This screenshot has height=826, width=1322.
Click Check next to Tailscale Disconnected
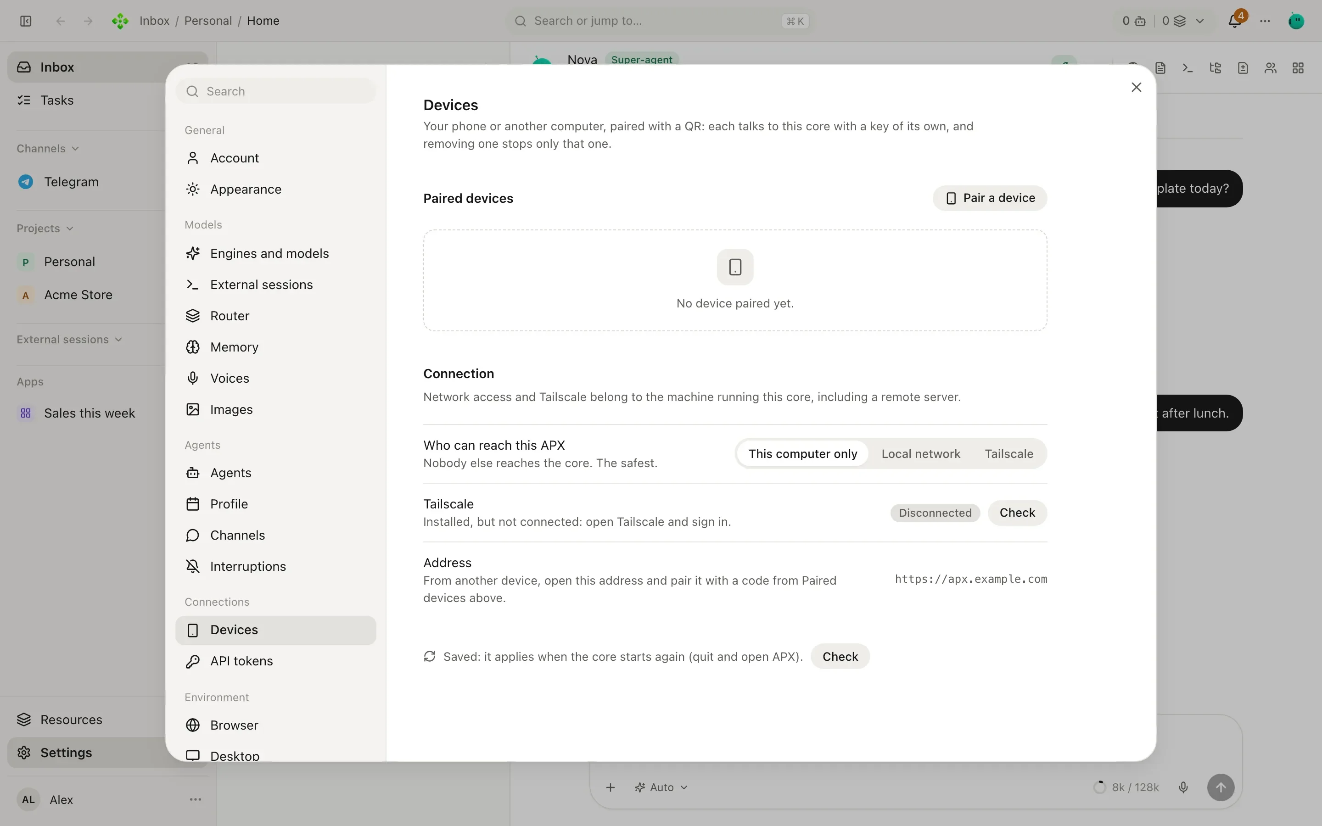(x=1017, y=513)
